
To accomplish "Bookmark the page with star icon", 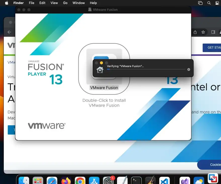I will pyautogui.click(x=203, y=32).
